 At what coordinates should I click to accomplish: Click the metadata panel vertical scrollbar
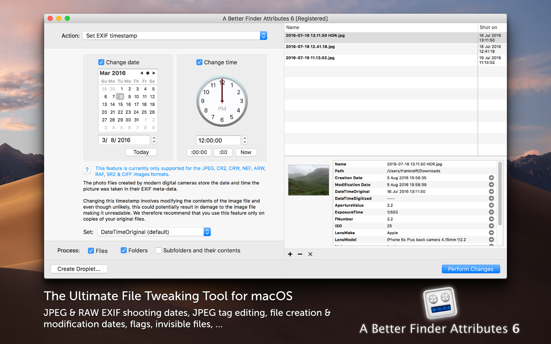point(500,193)
